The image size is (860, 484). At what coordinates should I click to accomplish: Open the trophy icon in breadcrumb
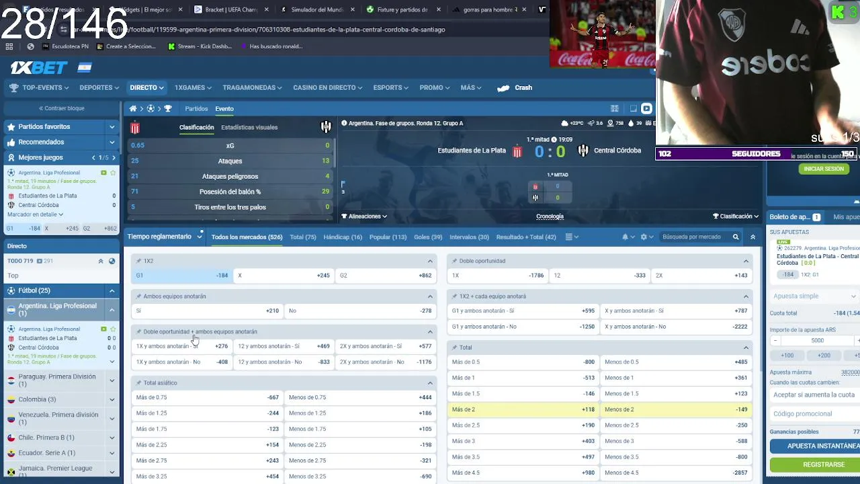click(168, 109)
